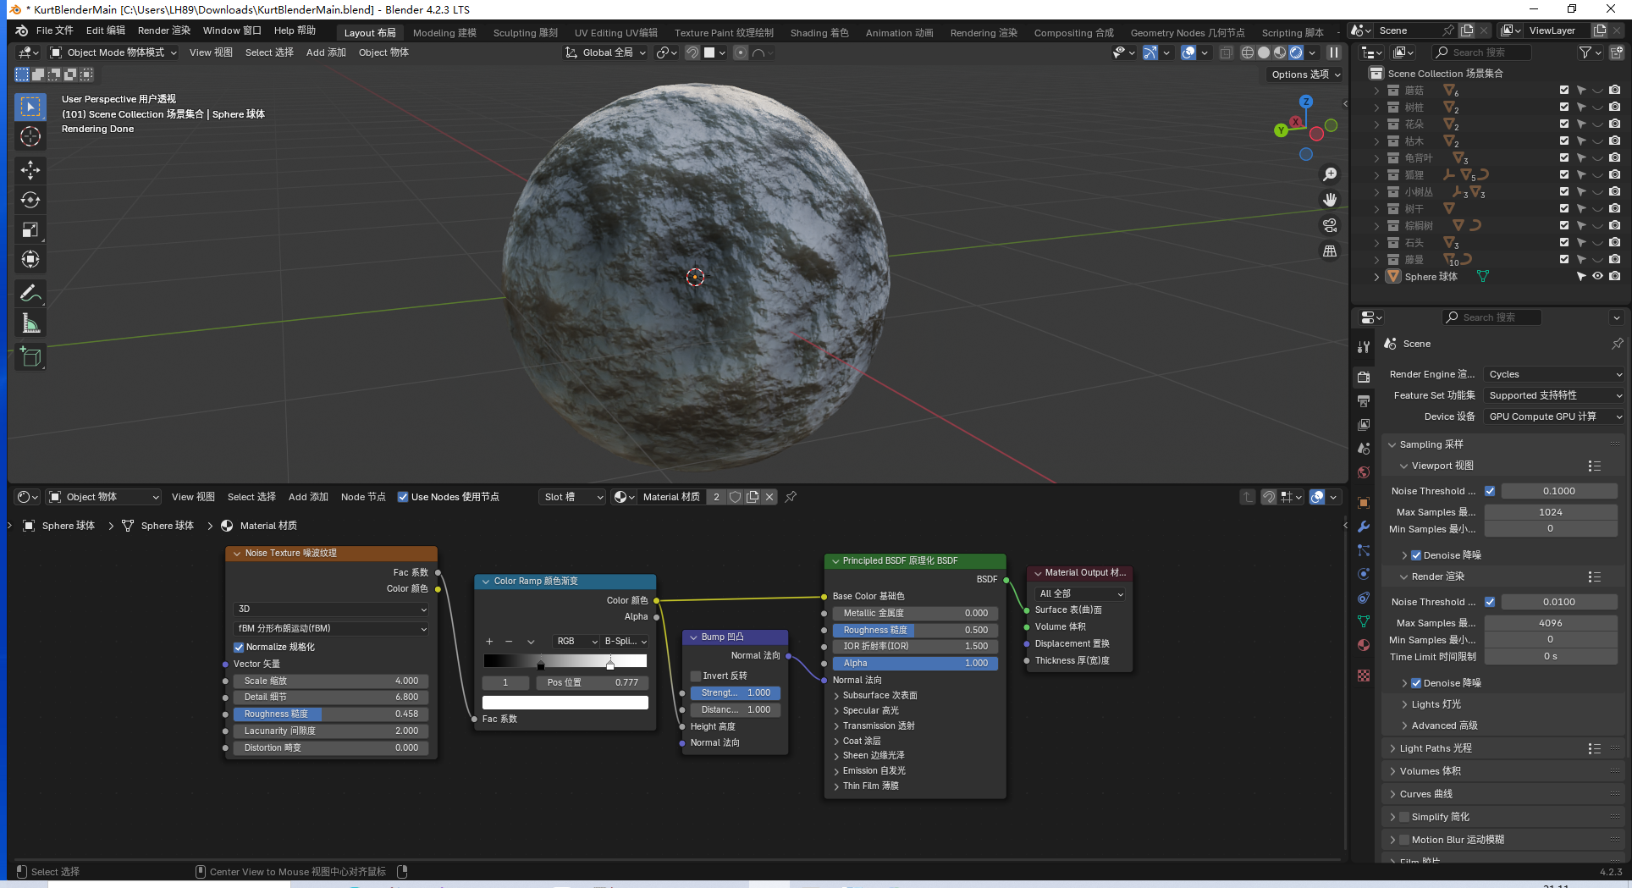Hide Sphere object in outliner
Viewport: 1632px width, 888px height.
pos(1597,277)
